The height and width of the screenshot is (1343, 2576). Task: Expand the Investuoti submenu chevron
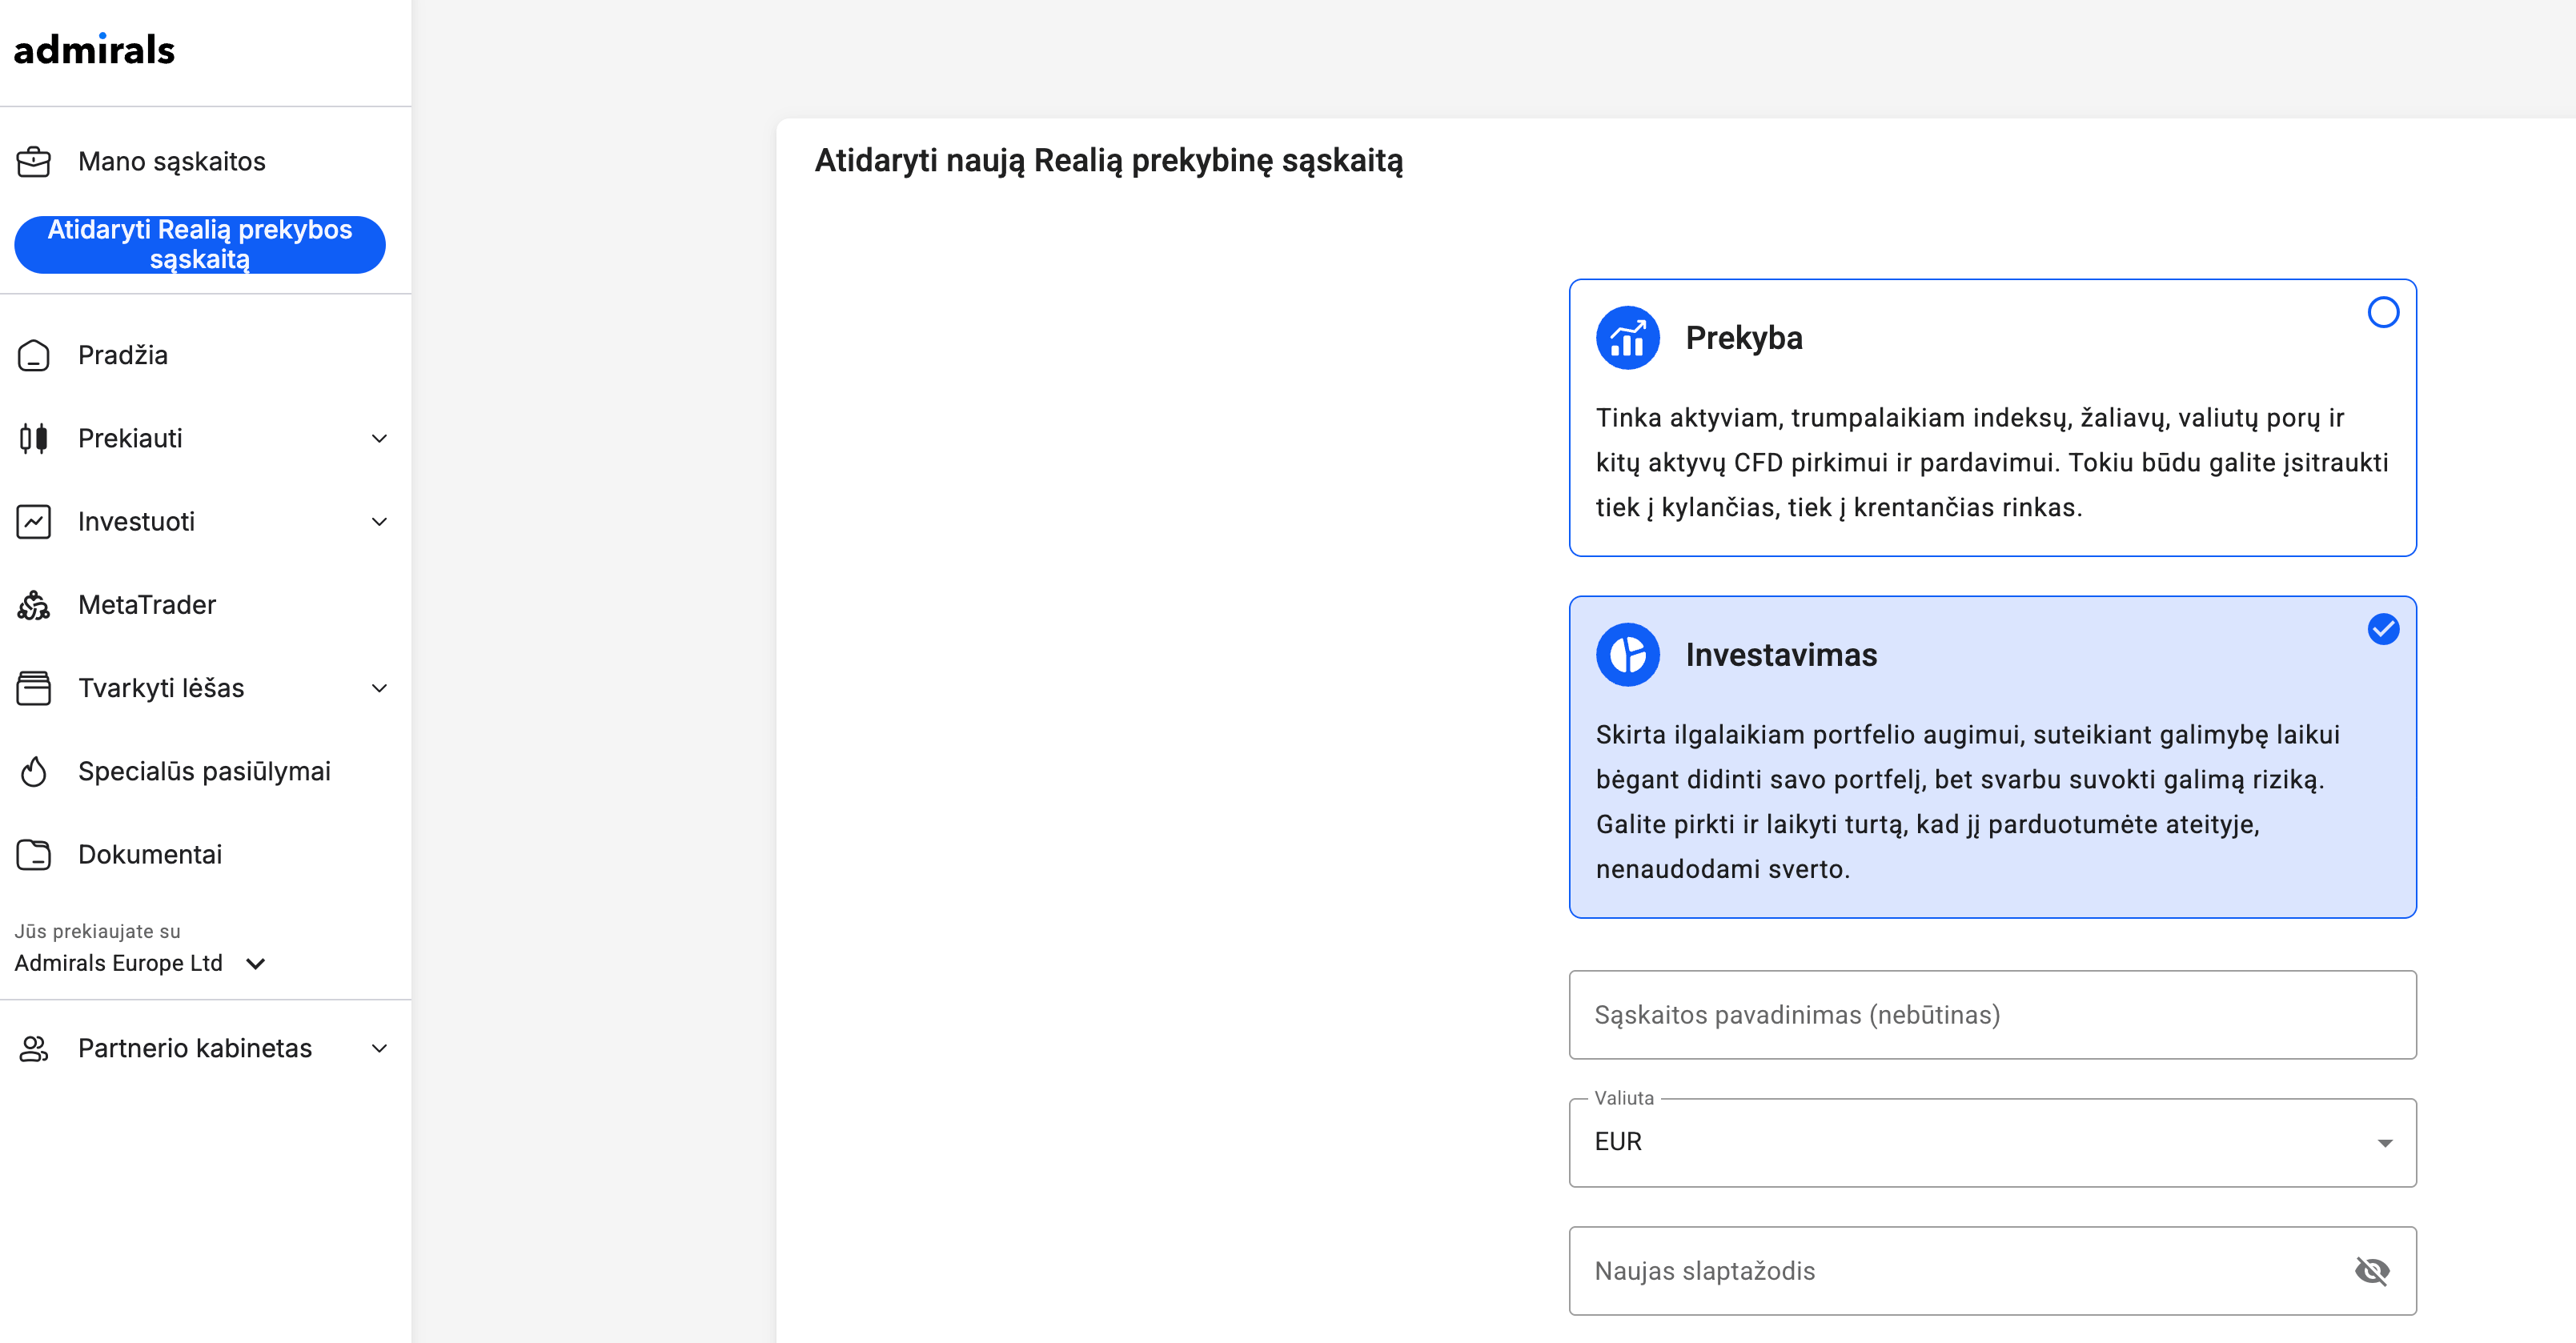pos(379,521)
